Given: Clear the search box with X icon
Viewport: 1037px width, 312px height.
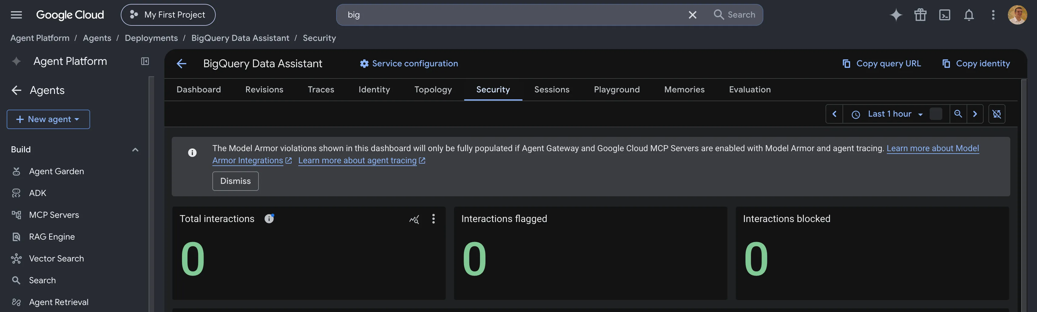Looking at the screenshot, I should pyautogui.click(x=692, y=15).
